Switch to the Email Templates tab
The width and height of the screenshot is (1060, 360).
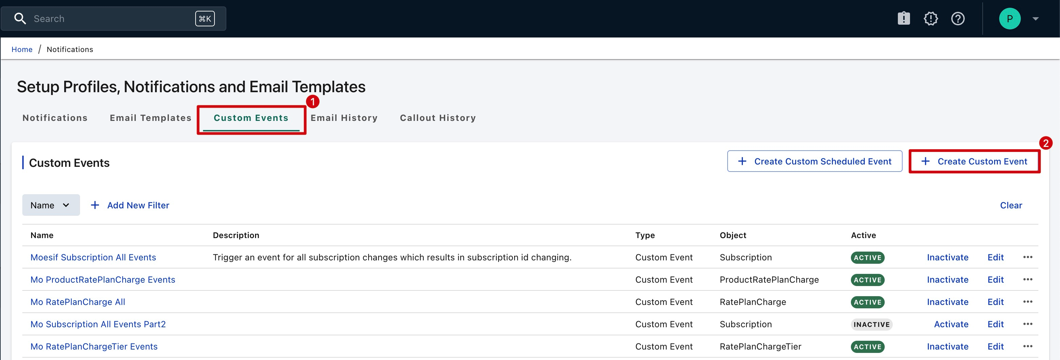[151, 118]
